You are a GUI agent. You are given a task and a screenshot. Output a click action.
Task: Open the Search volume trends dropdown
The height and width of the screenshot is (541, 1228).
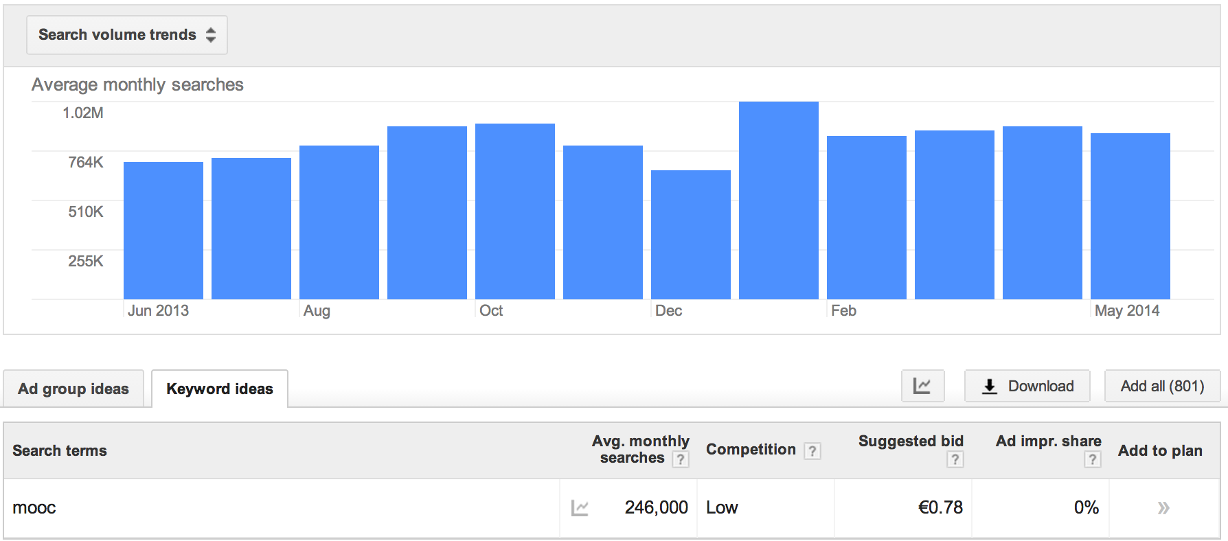tap(127, 35)
